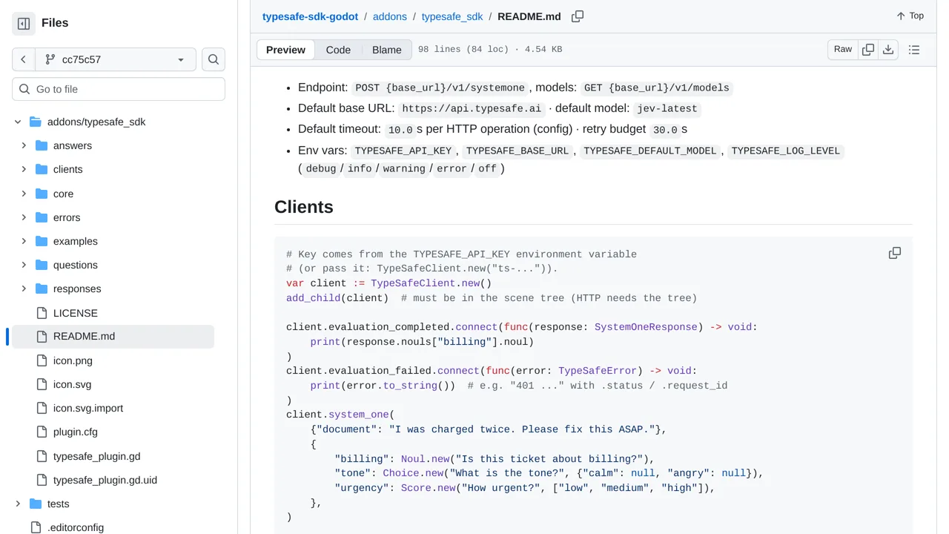
Task: Open the file search magnifier button
Action: tap(214, 59)
